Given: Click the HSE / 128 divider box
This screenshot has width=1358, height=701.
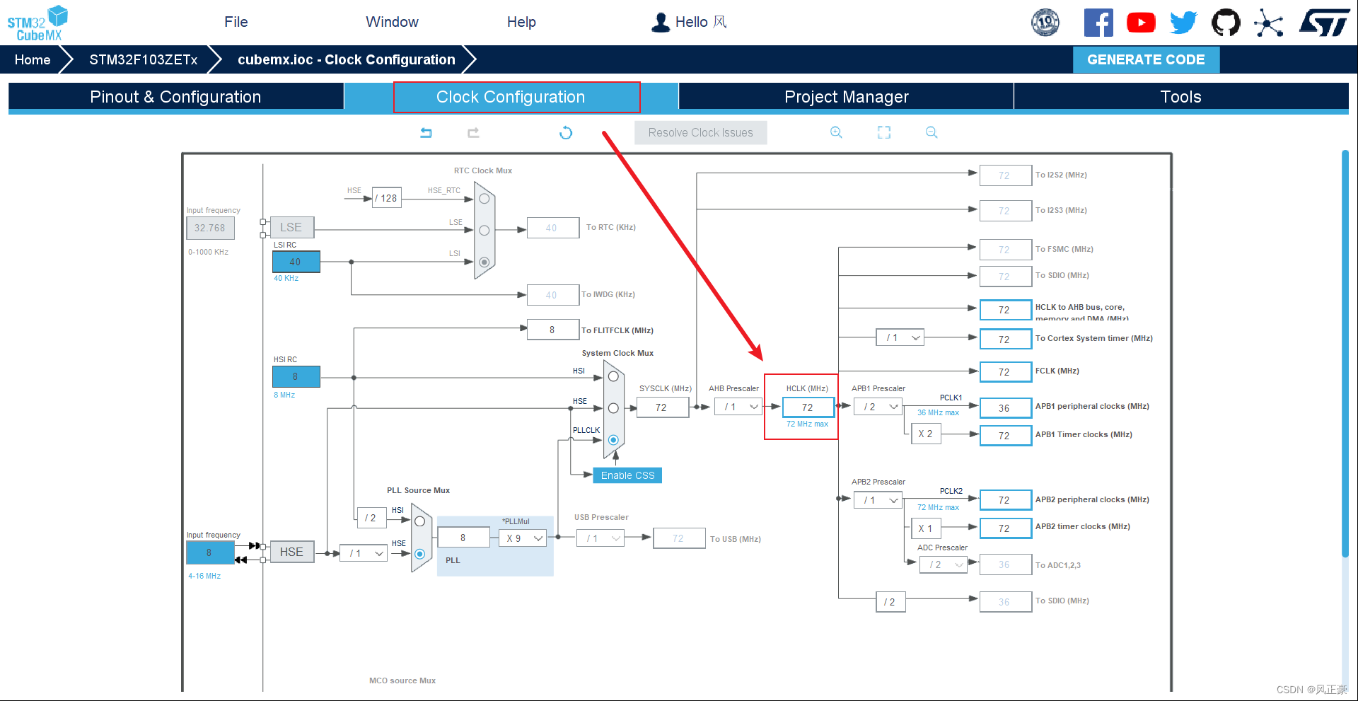Looking at the screenshot, I should point(386,198).
